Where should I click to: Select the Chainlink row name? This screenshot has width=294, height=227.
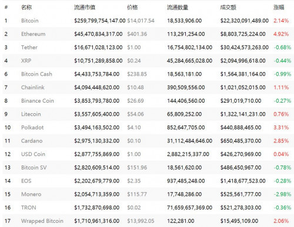[x=33, y=87]
